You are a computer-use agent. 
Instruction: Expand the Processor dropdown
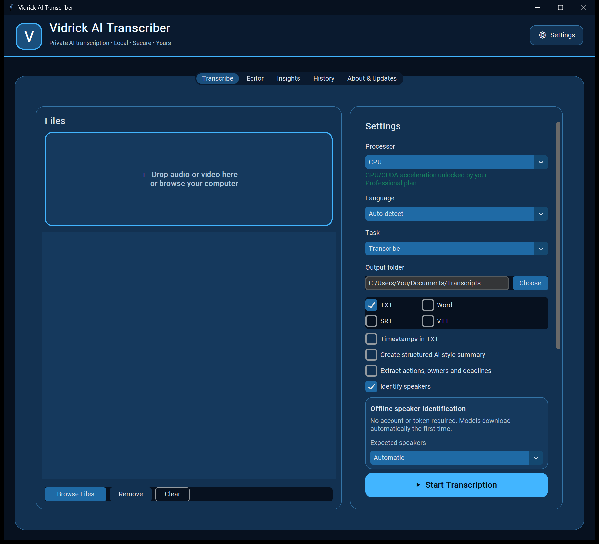[456, 162]
